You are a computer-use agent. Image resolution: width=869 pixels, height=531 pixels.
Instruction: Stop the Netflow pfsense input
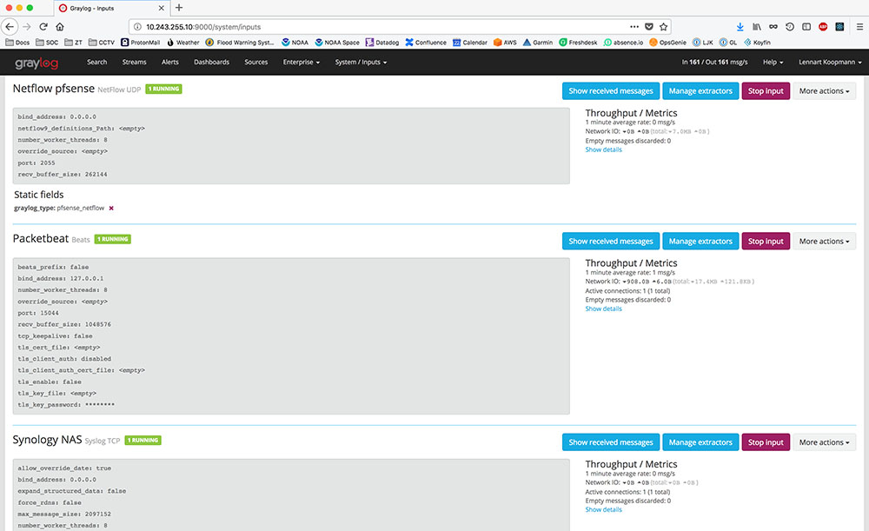click(766, 91)
